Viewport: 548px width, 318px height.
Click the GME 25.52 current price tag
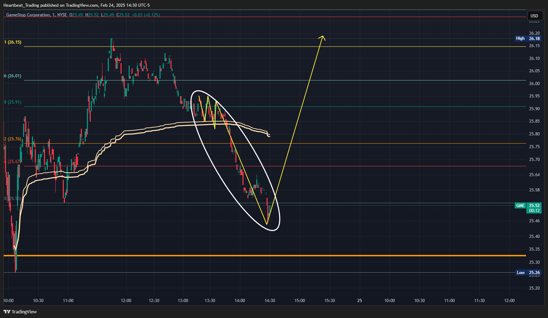coord(528,206)
